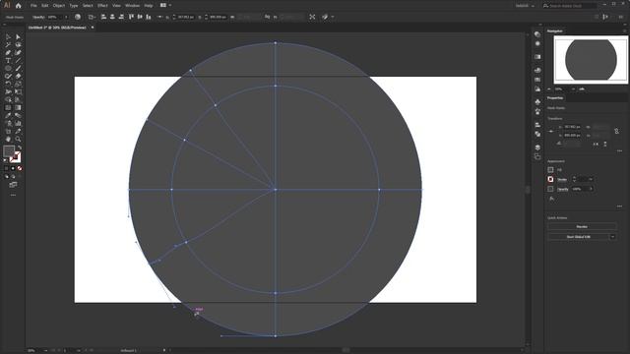The image size is (630, 354).
Task: Open the Illustrator Home screen
Action: point(18,6)
